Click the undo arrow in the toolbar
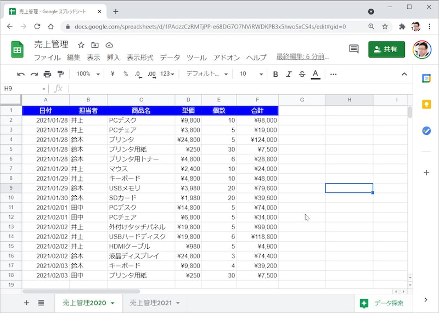The width and height of the screenshot is (439, 313). point(21,74)
